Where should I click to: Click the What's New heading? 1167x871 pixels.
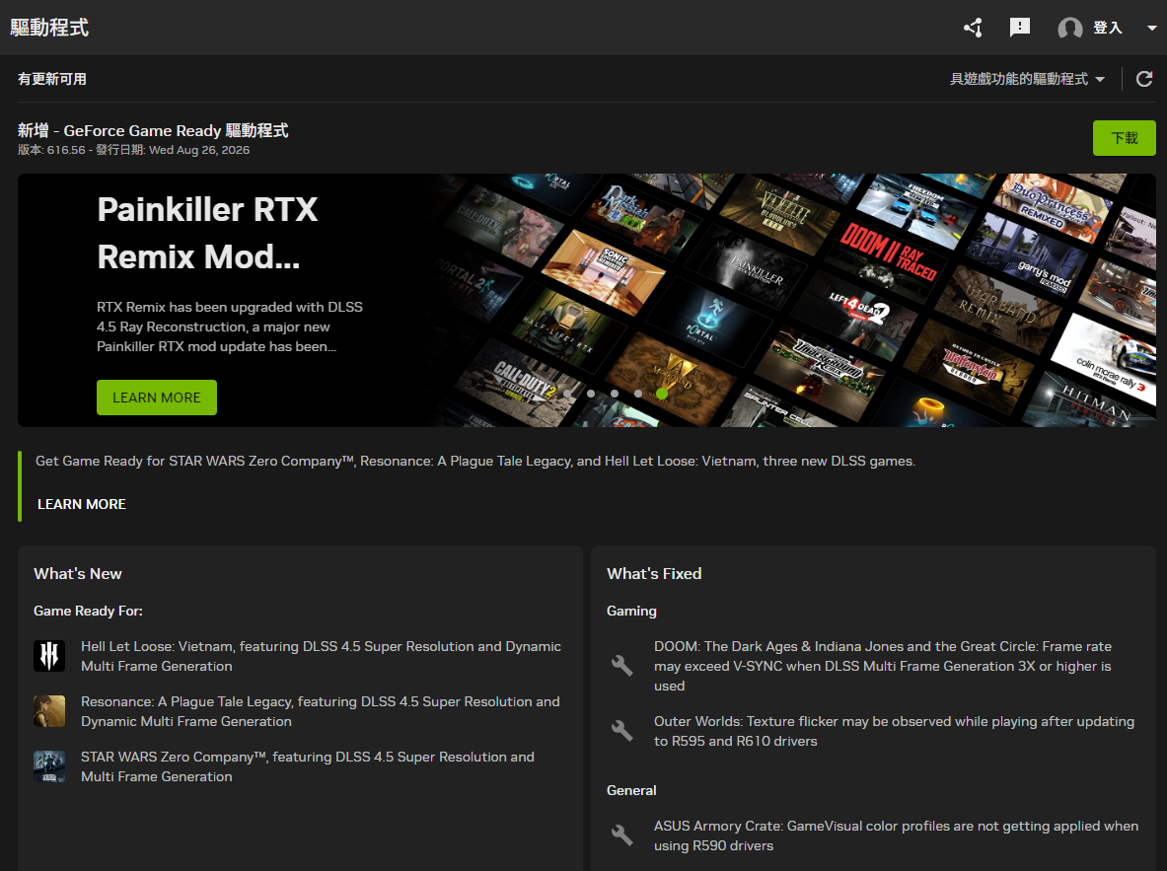(x=77, y=574)
